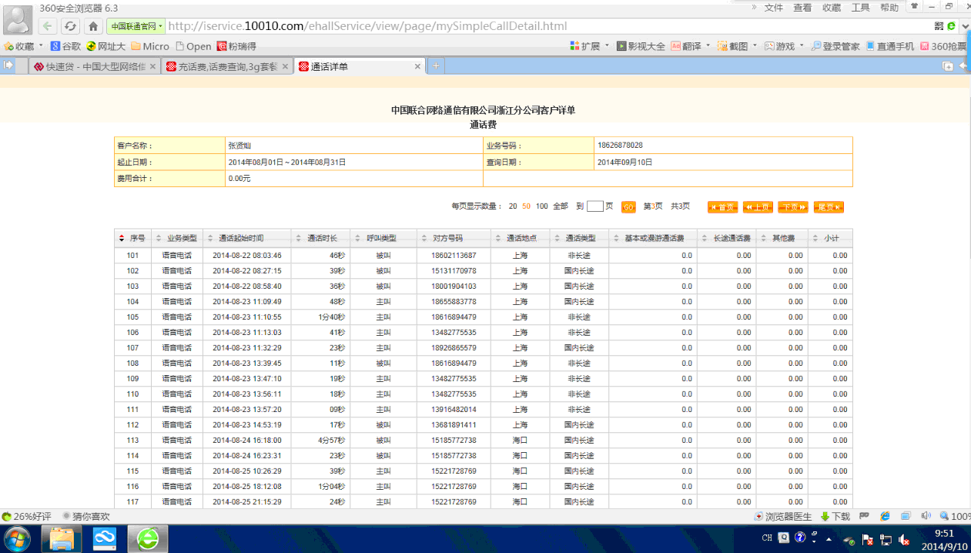This screenshot has height=553, width=971.
Task: Open 影视大全 from the toolbar
Action: coord(641,46)
